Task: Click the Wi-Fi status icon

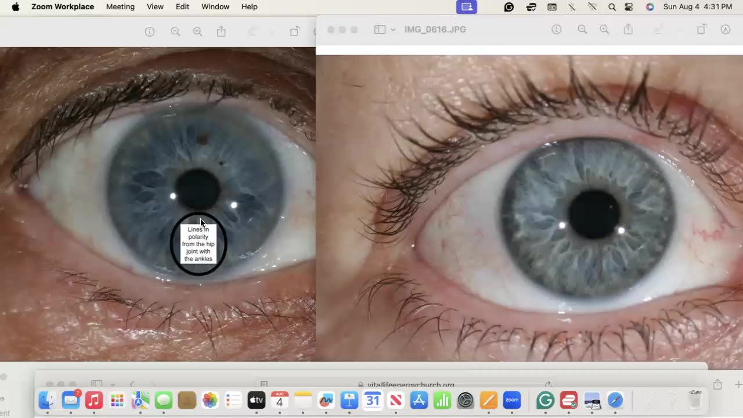Action: tap(592, 7)
